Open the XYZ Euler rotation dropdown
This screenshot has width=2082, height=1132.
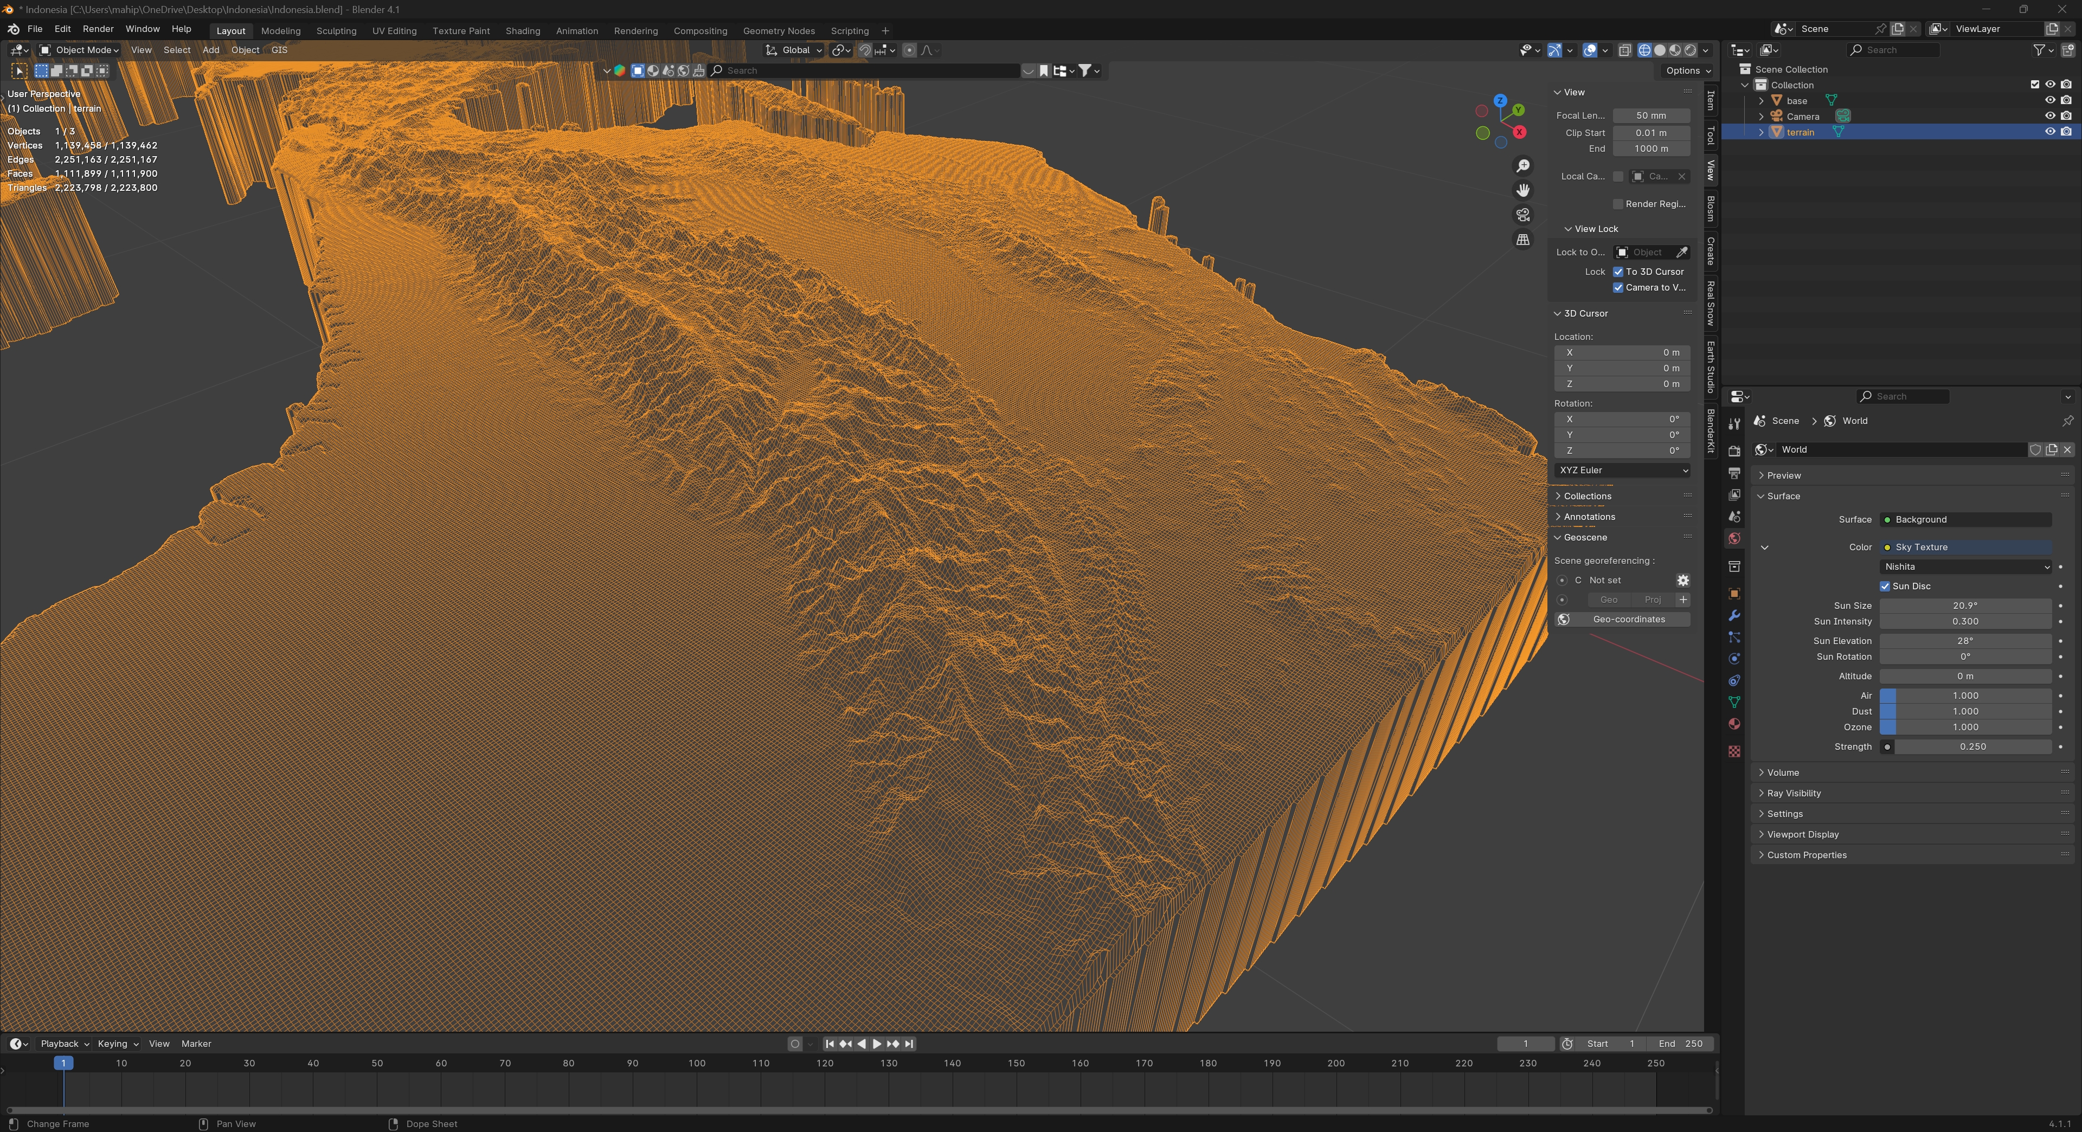tap(1622, 470)
